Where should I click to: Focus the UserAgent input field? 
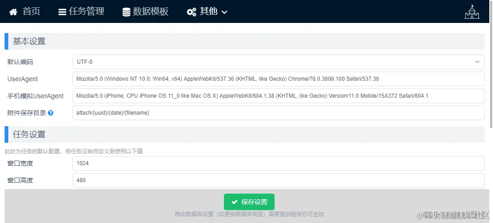click(x=279, y=79)
